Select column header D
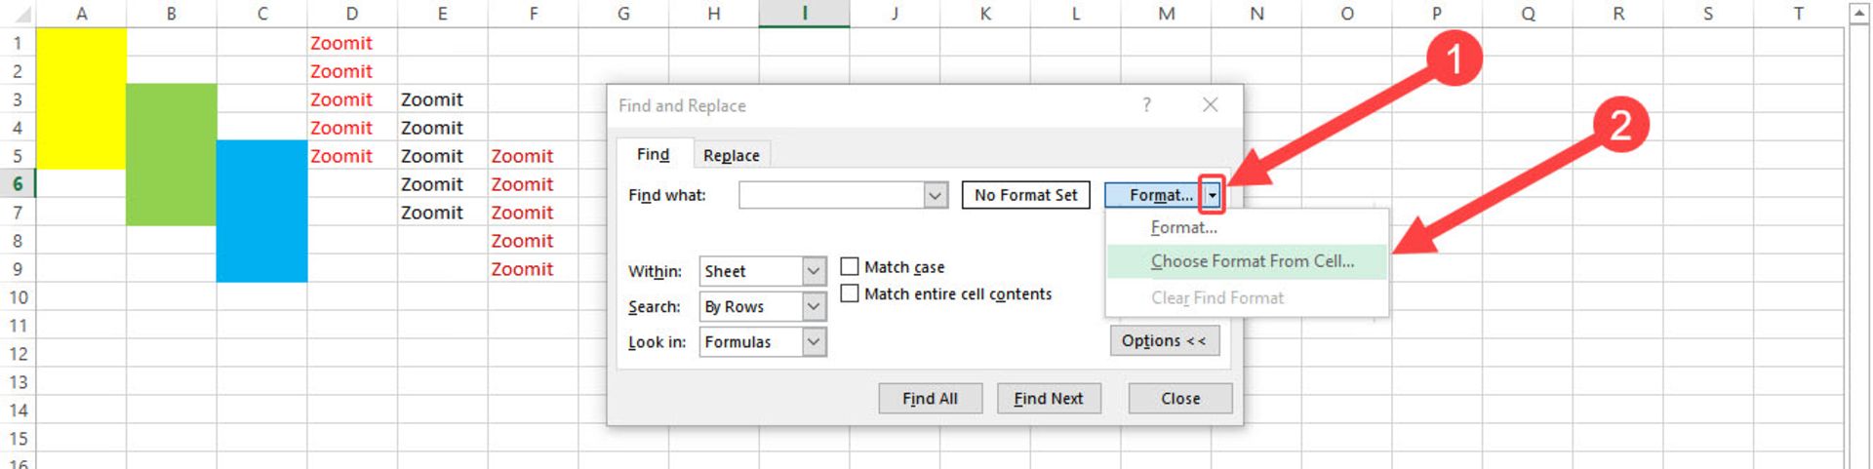Viewport: 1873px width, 469px height. [352, 14]
